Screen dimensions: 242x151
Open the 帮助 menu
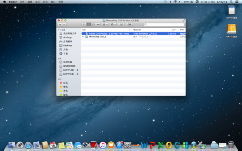point(61,2)
